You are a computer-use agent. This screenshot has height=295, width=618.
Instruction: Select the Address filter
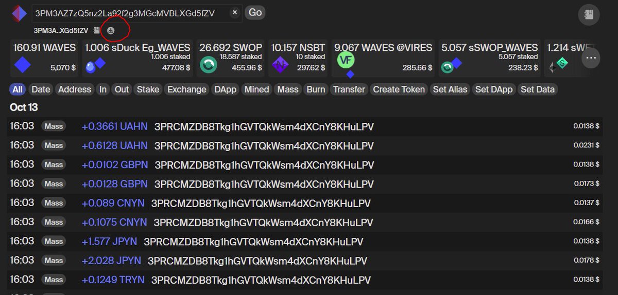coord(75,89)
